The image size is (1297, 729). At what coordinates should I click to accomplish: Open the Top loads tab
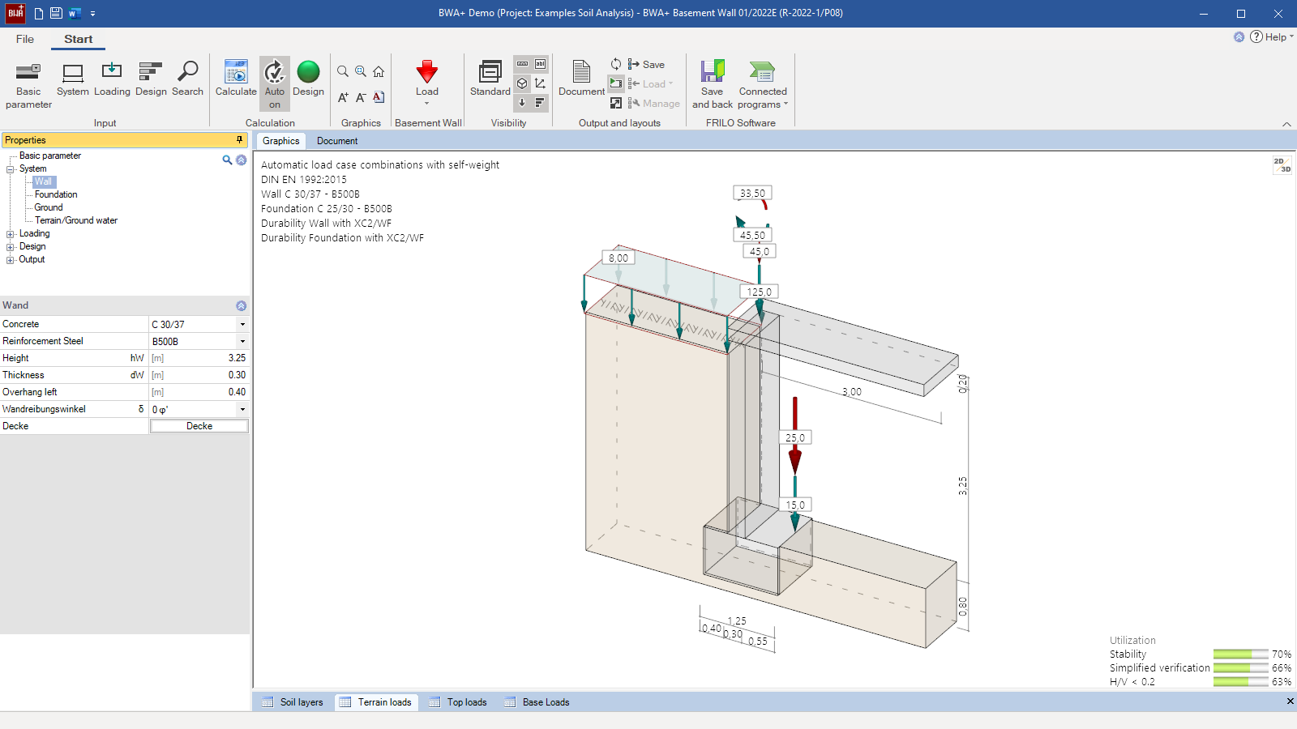pos(458,702)
